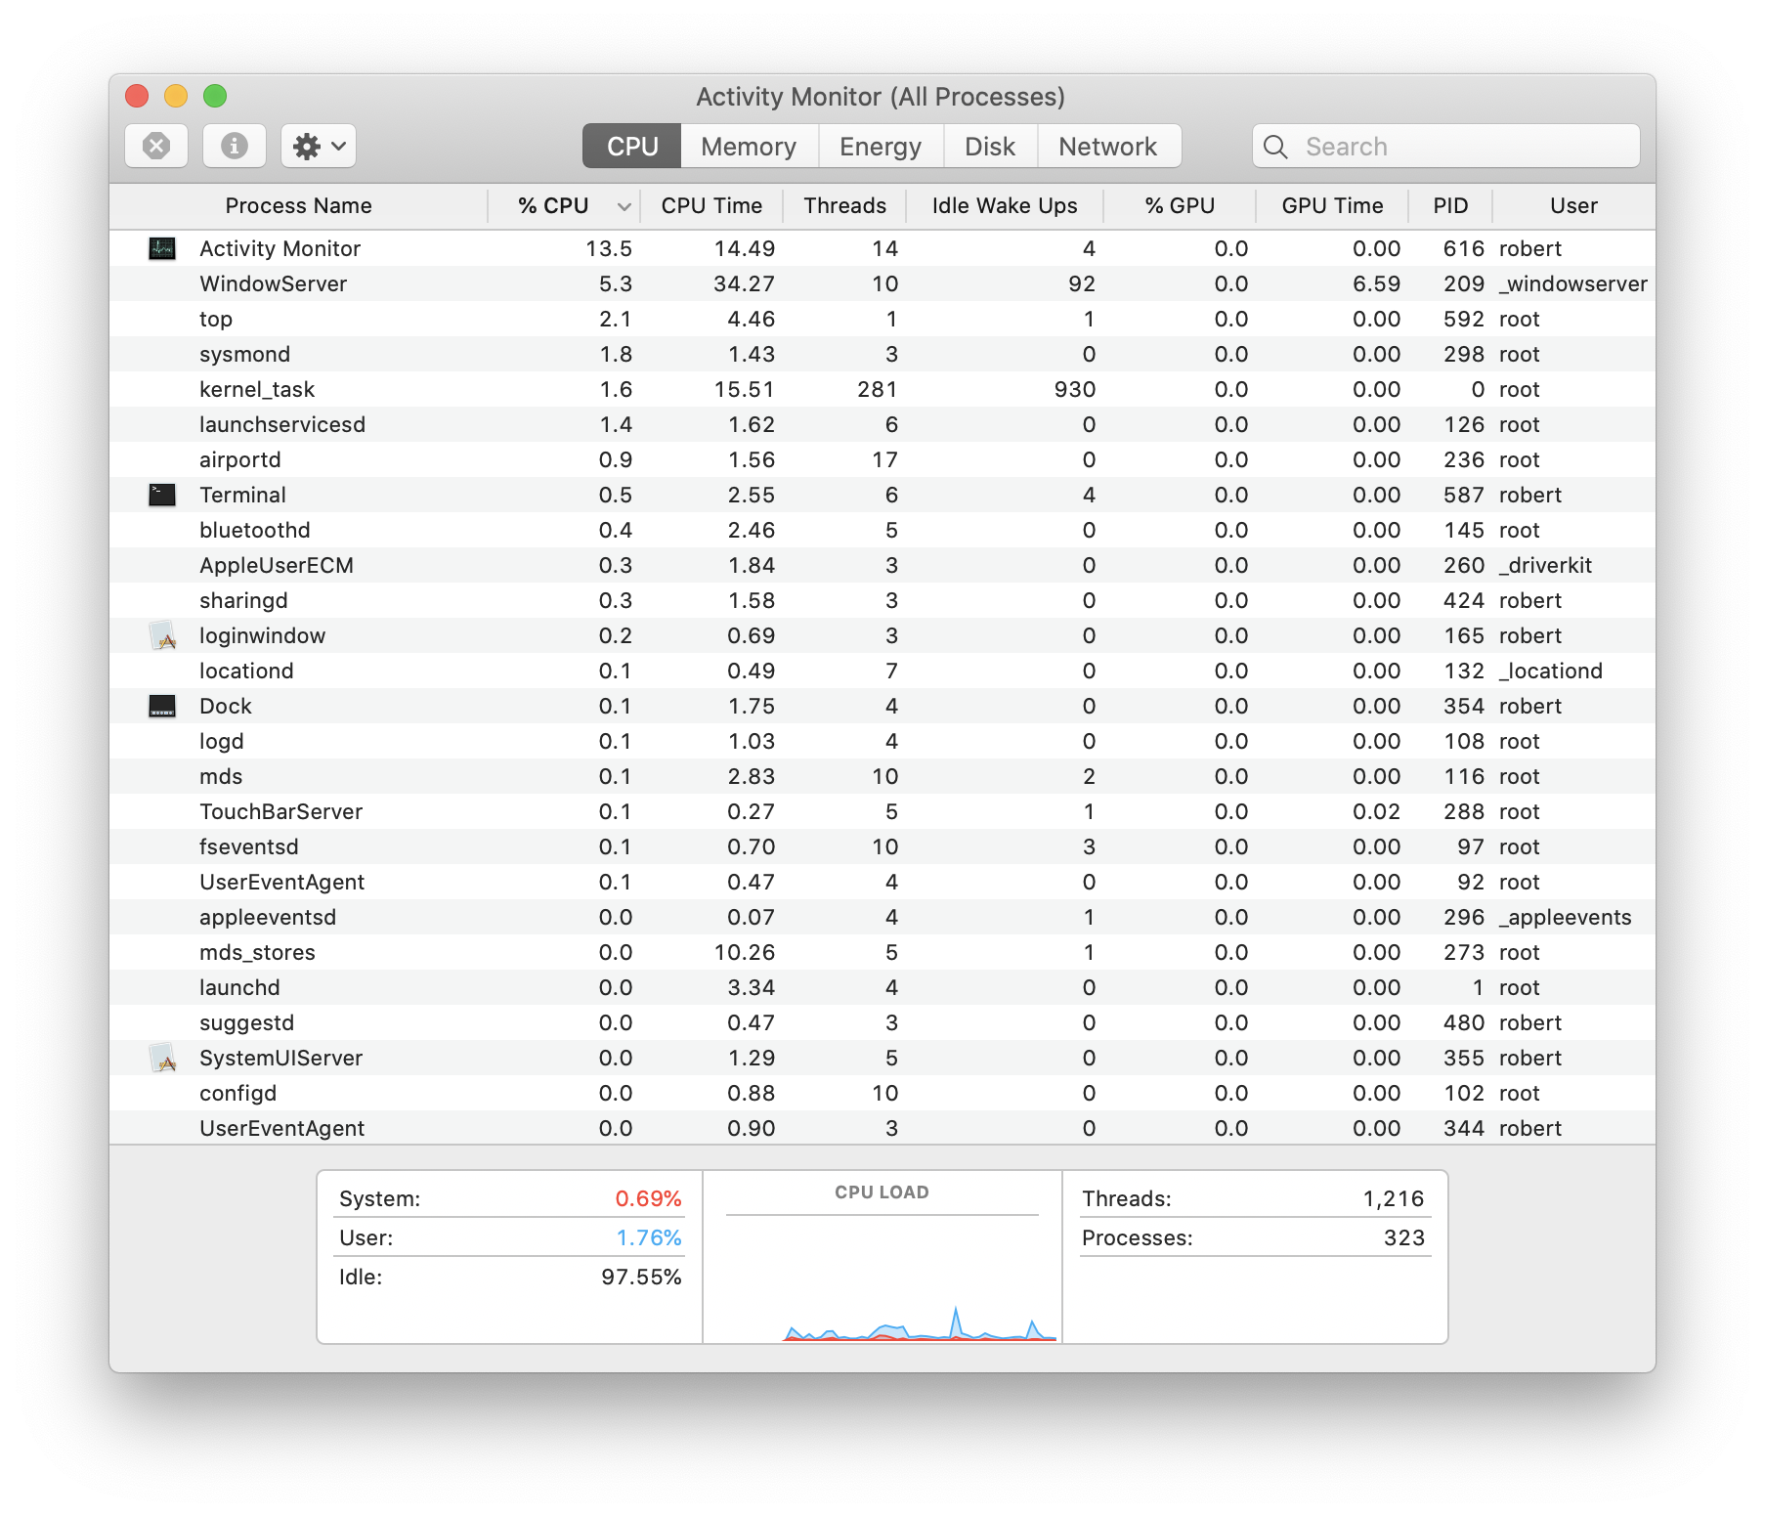Image resolution: width=1765 pixels, height=1517 pixels.
Task: Click WindowServer's GPU Time 6.59 value
Action: [1377, 283]
